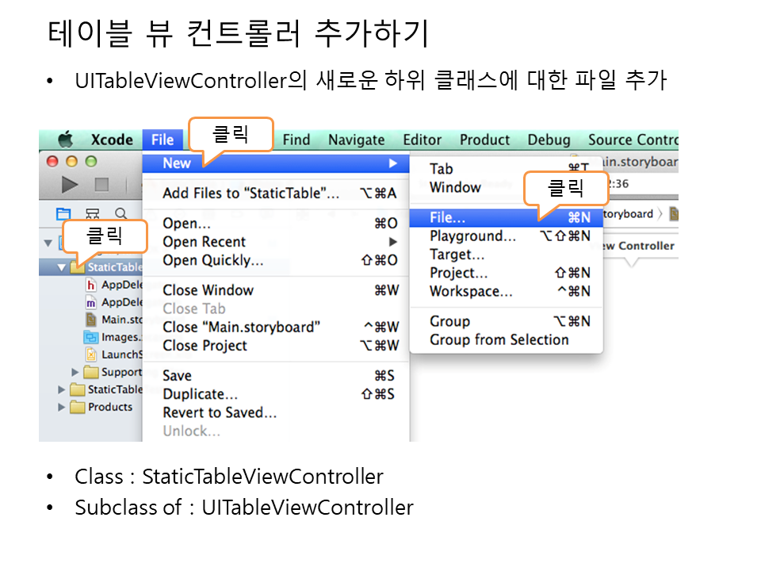Select the Images asset catalog icon
Screen dimensions: 761x571
(x=92, y=337)
